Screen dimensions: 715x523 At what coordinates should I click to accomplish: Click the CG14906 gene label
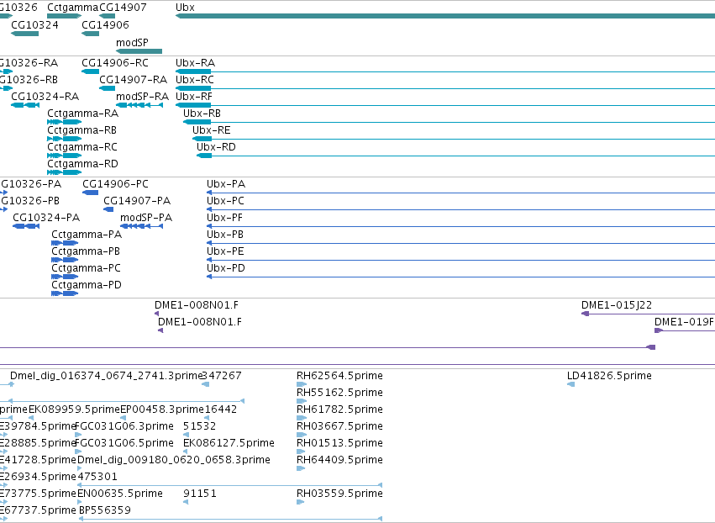click(105, 24)
